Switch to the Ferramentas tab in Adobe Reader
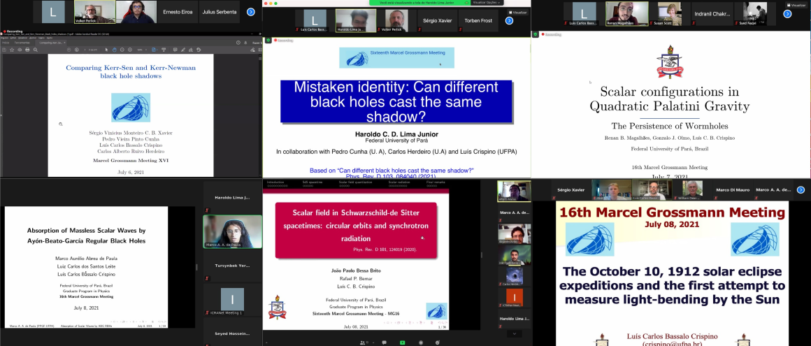This screenshot has width=811, height=346. (x=22, y=43)
